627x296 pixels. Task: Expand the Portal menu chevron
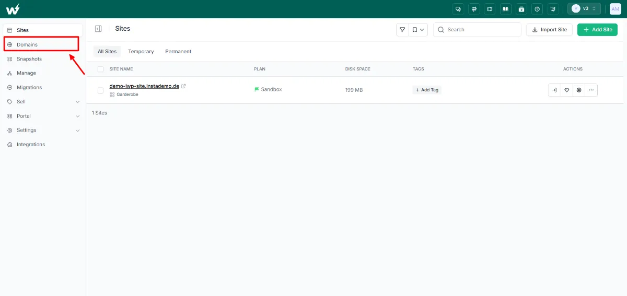coord(78,116)
